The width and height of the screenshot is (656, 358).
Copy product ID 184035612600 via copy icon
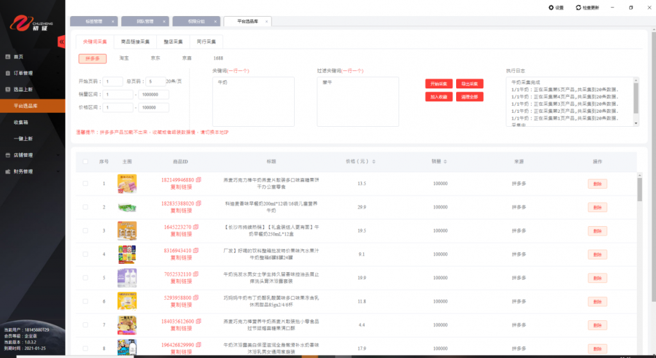pos(199,321)
